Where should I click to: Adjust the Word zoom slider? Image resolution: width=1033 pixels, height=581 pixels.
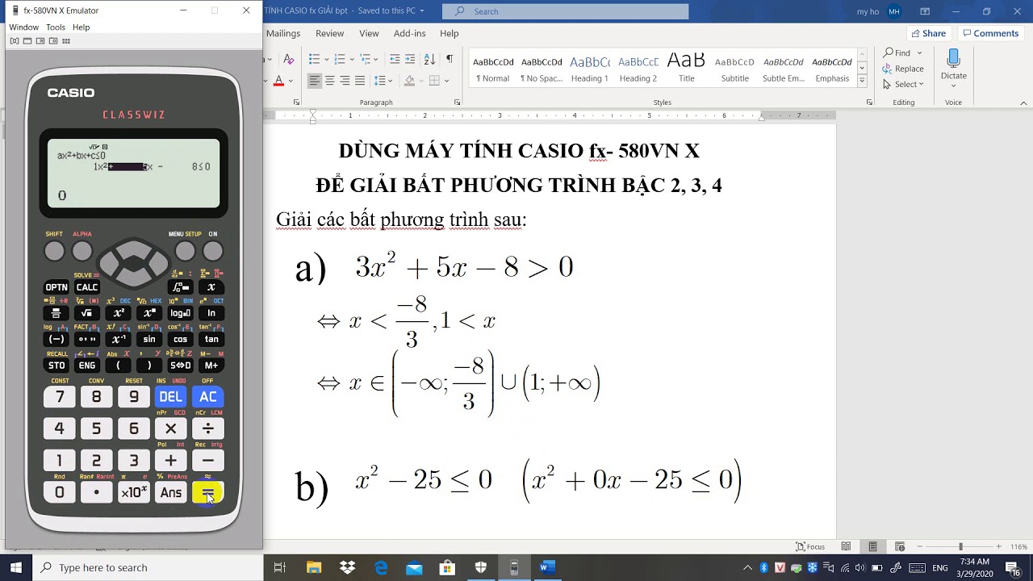click(960, 546)
